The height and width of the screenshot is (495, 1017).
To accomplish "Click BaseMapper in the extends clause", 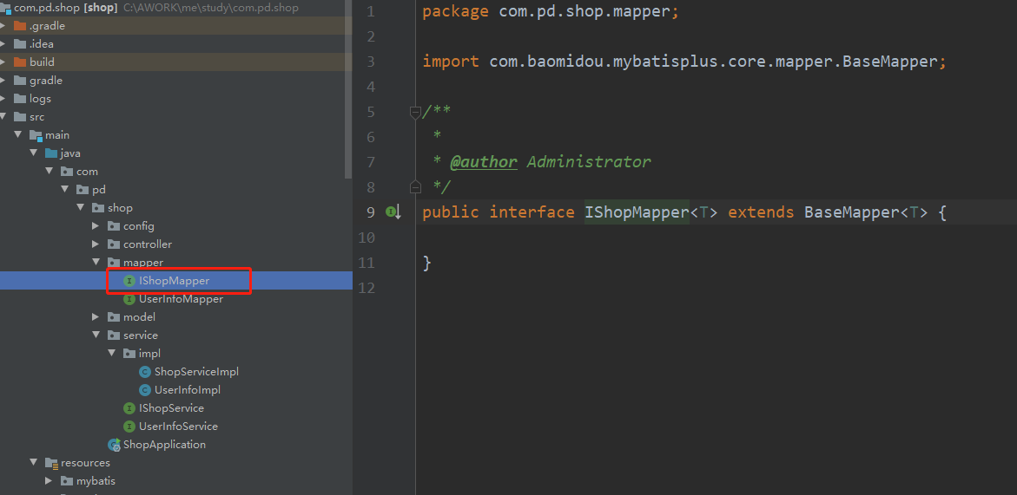I will pos(852,212).
